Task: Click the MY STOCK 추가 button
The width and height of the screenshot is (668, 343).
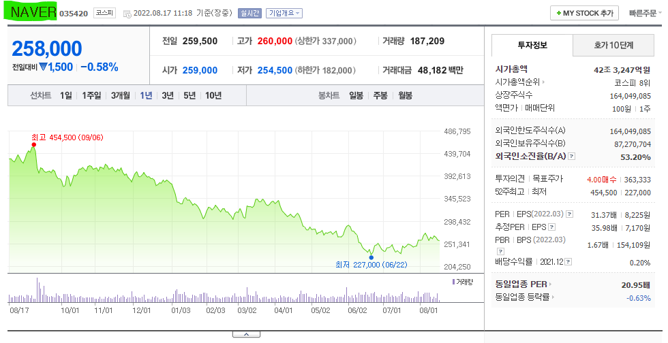Action: (x=584, y=13)
